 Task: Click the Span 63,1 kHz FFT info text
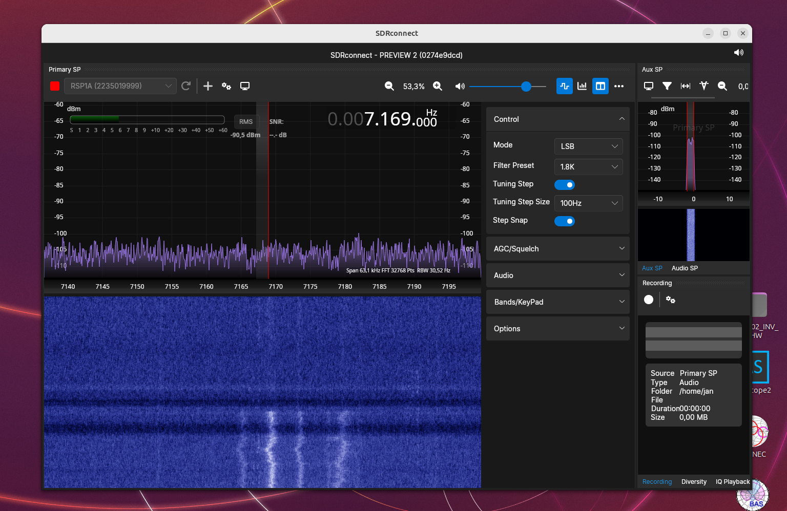tap(398, 270)
